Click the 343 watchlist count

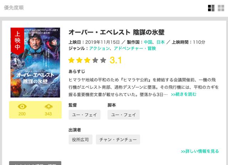click(x=48, y=114)
